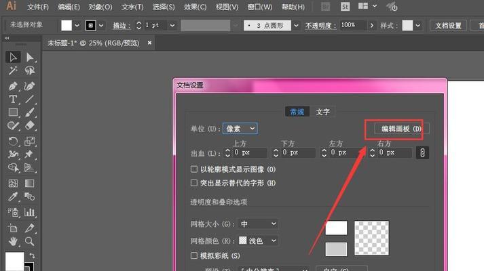The height and width of the screenshot is (271, 484).
Task: Open the workspace arrangement dropdown
Action: [x=375, y=6]
